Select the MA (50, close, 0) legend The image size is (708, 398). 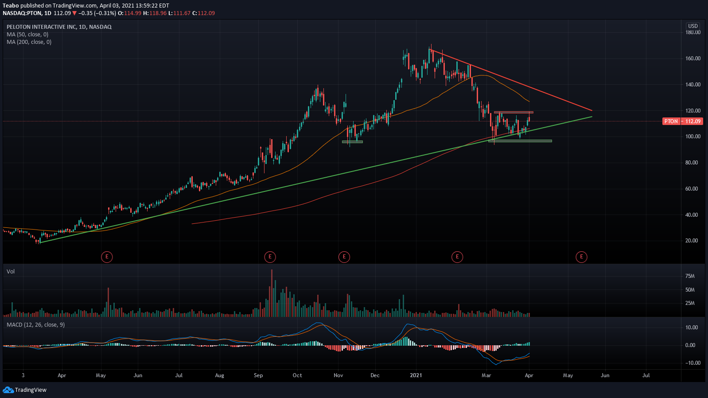point(27,35)
